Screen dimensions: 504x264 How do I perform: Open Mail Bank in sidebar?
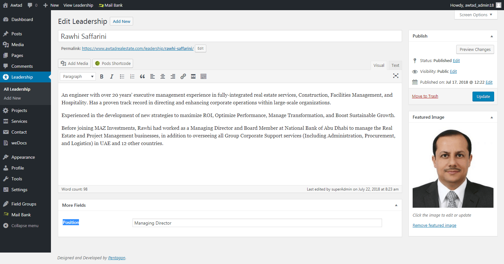pyautogui.click(x=25, y=215)
